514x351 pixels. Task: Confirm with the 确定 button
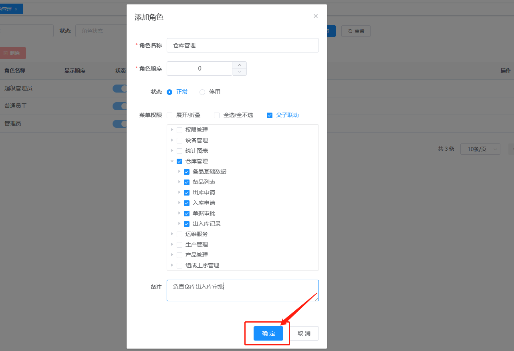[268, 333]
